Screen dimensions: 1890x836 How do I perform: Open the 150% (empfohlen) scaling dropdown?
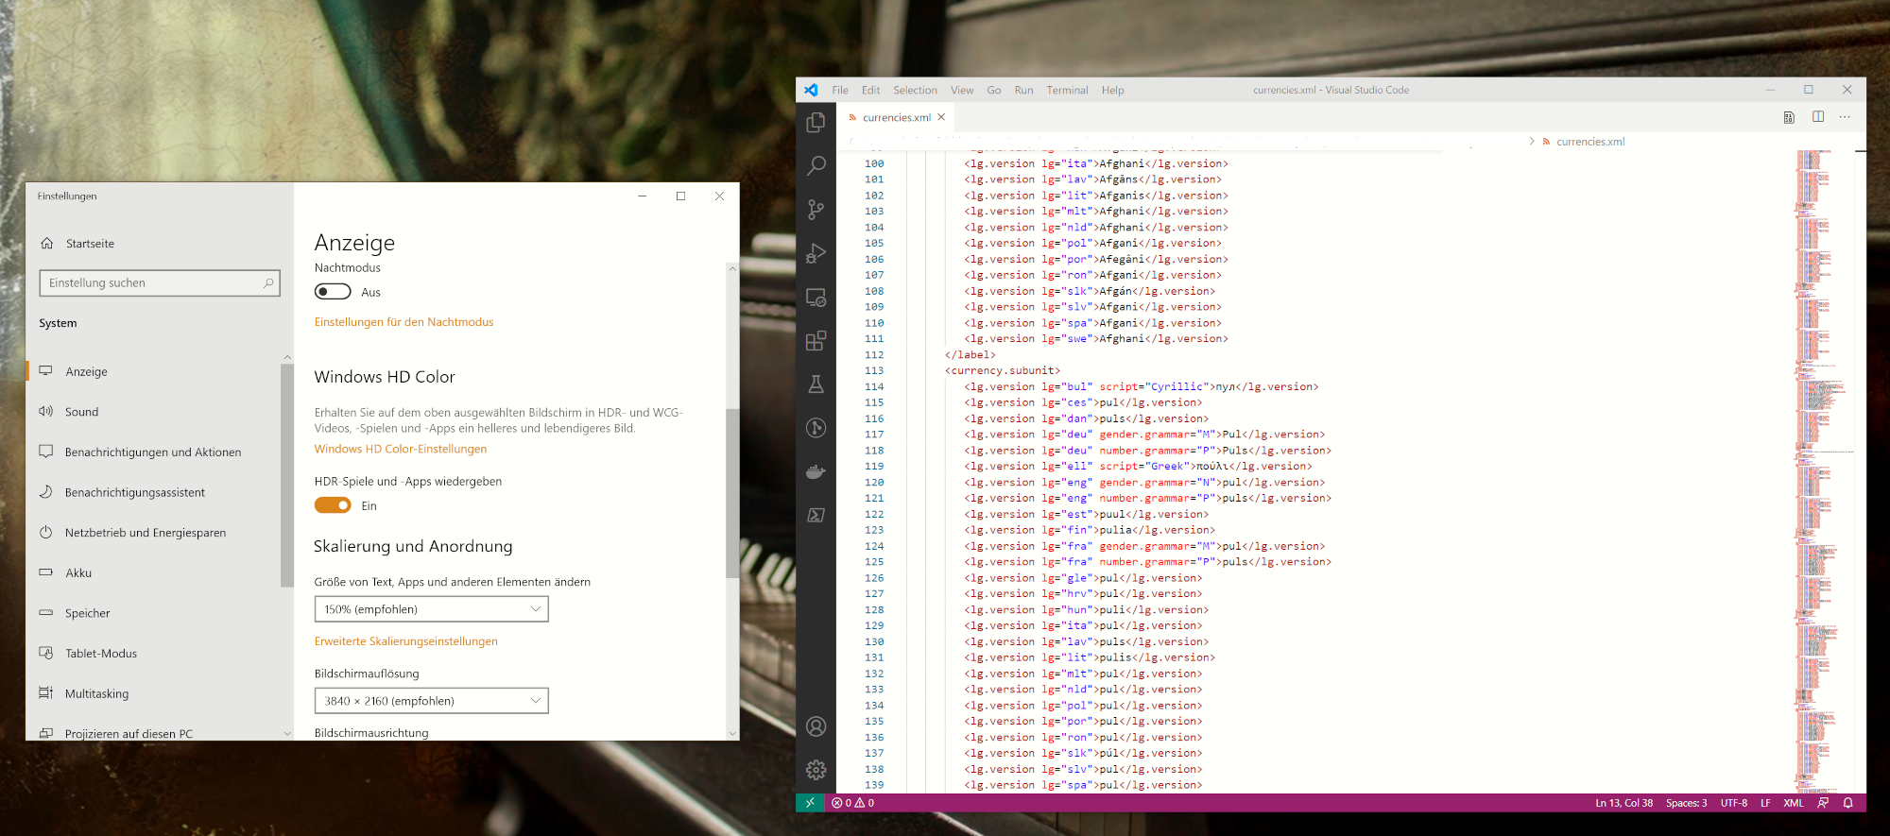[431, 609]
